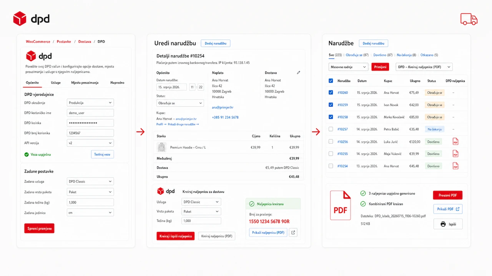Viewport: 492px width, 276px height.
Task: Open the order Status dropdown
Action: click(x=180, y=103)
